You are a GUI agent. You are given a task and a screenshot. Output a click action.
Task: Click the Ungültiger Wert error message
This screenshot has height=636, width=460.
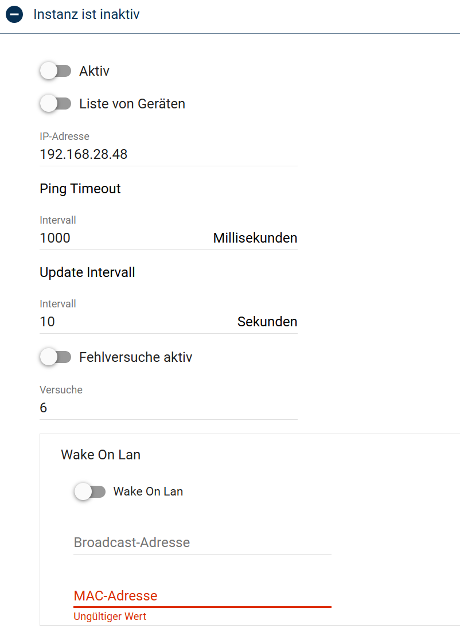pyautogui.click(x=110, y=617)
